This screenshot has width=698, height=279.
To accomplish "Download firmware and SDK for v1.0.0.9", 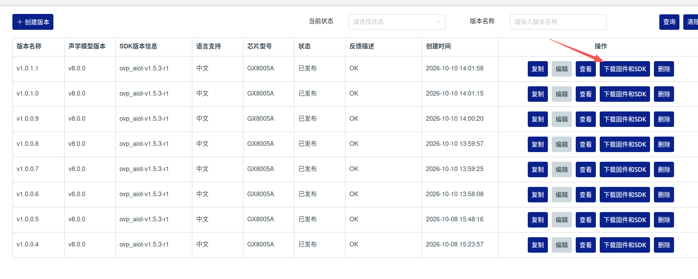I will click(624, 119).
